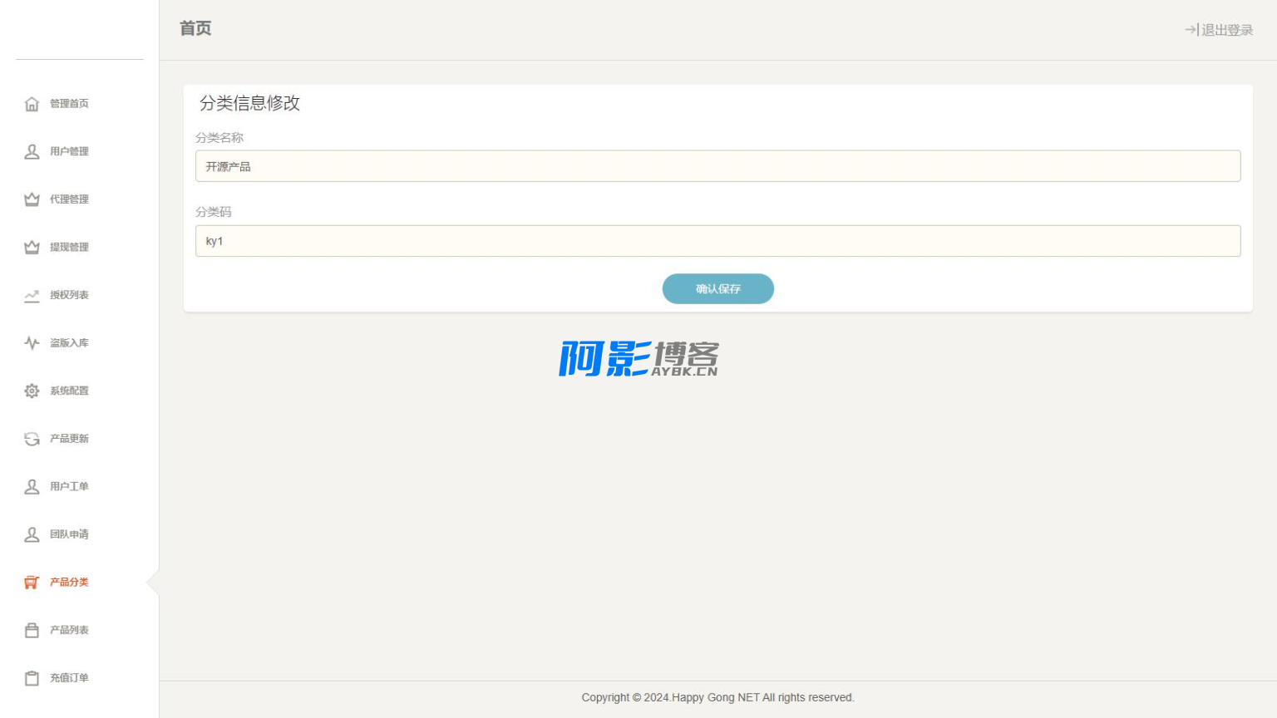Click the person icon for 用户管理
This screenshot has height=718, width=1277.
coord(32,152)
